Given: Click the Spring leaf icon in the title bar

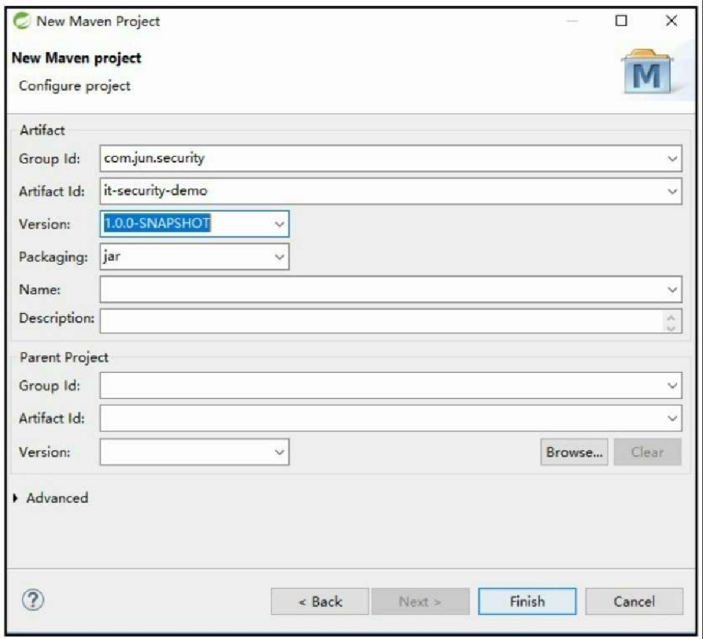Looking at the screenshot, I should (x=22, y=21).
